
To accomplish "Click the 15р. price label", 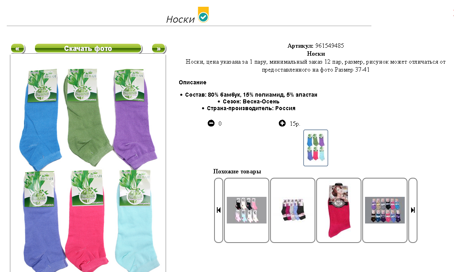I will pyautogui.click(x=295, y=124).
